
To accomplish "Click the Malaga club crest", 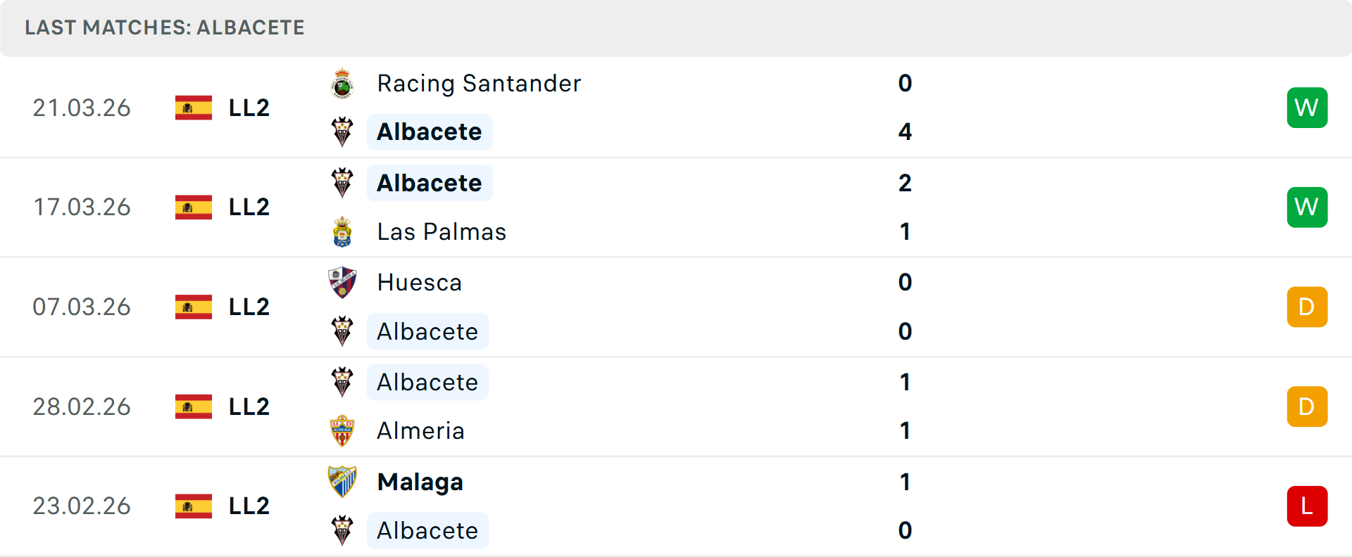I will (x=342, y=482).
